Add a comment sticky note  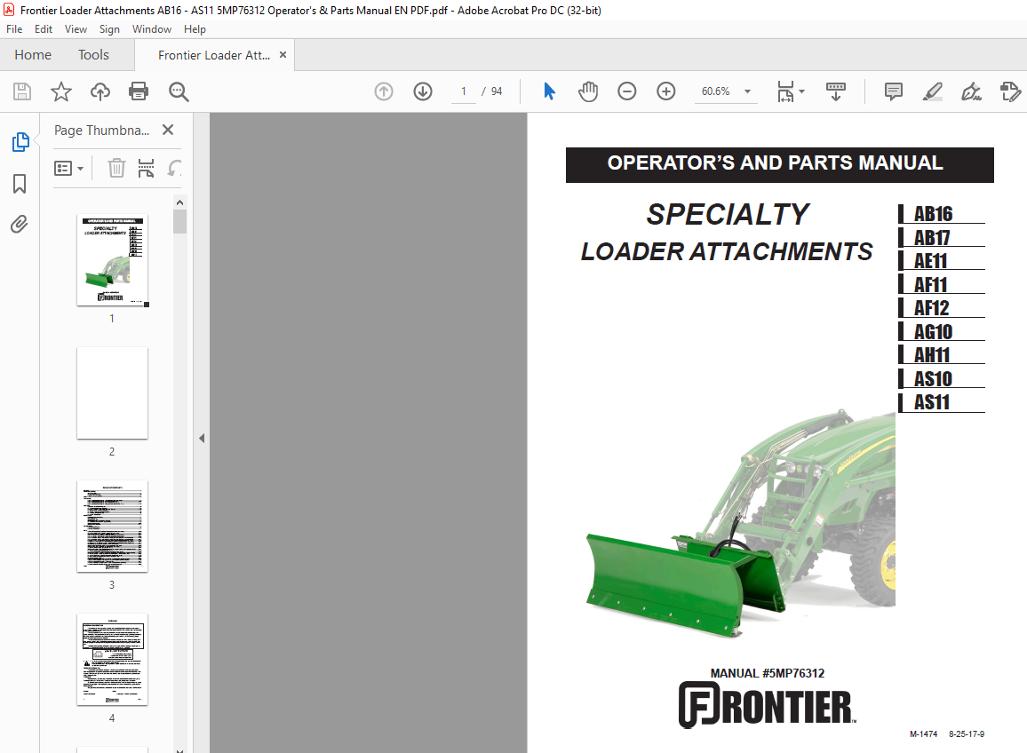click(x=894, y=91)
